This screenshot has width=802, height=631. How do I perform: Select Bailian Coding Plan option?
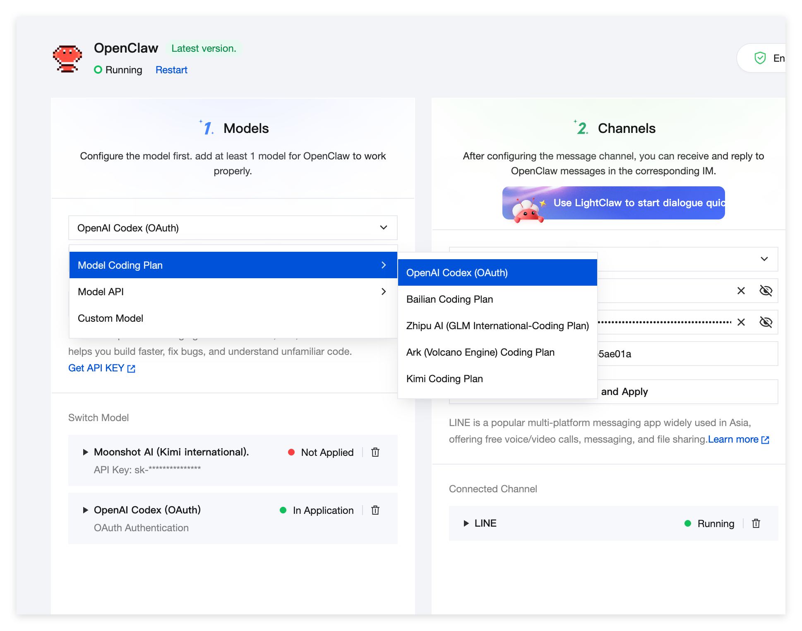pos(449,299)
